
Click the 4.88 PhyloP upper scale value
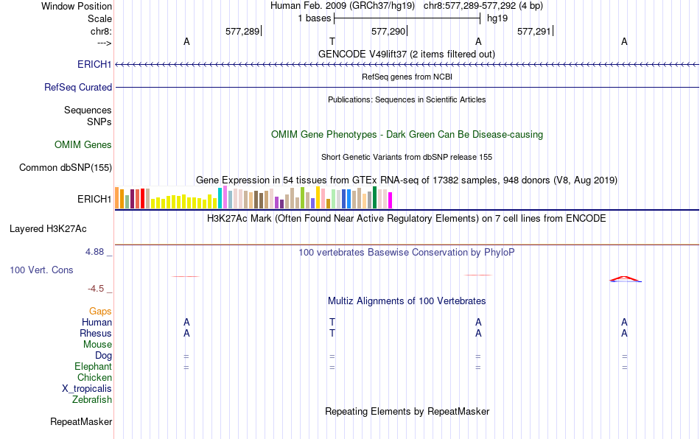tap(94, 252)
